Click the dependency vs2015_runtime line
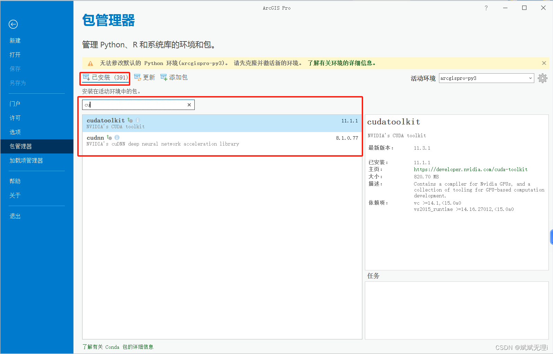 pyautogui.click(x=464, y=209)
